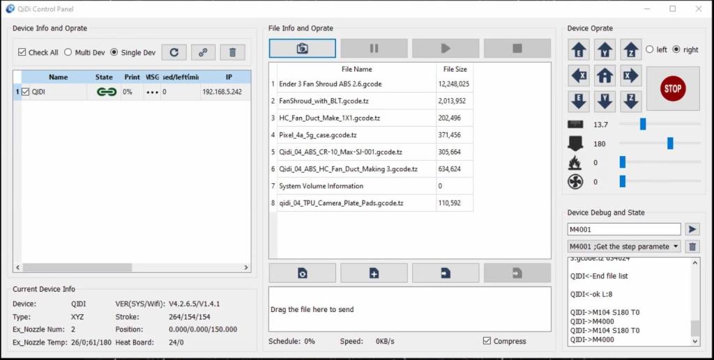This screenshot has height=360, width=714.
Task: Click the Z axis down arrow
Action: pos(630,101)
